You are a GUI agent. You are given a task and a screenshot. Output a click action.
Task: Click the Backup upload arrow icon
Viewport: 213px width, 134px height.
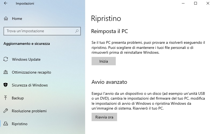pos(6,98)
